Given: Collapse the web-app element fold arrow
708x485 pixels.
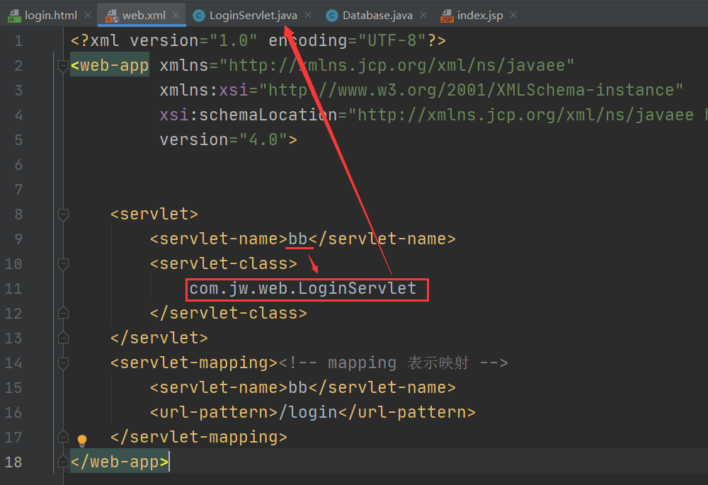Looking at the screenshot, I should click(62, 65).
